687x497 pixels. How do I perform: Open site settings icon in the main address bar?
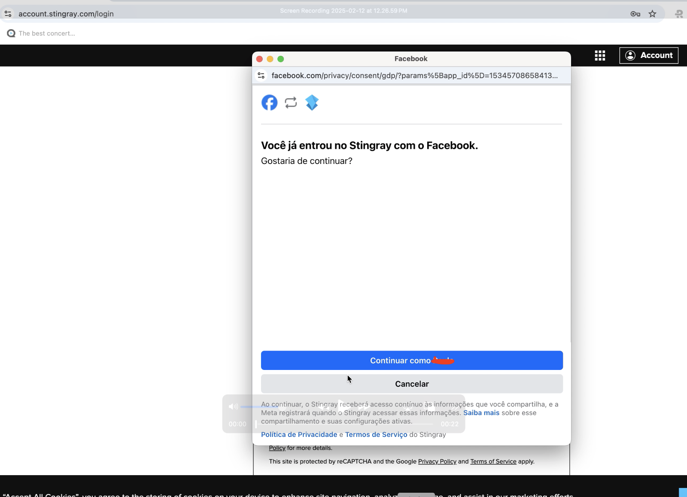pos(8,13)
